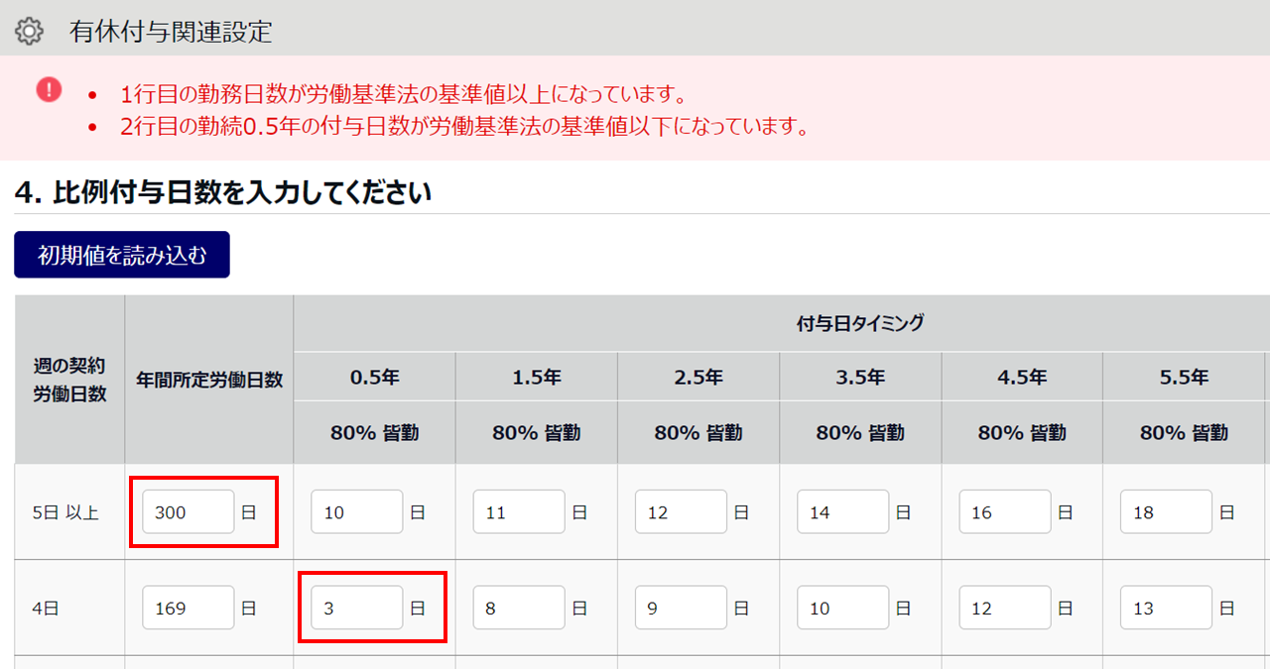
Task: Edit 0.5年 days field for 5日 以上 row
Action: [x=357, y=512]
